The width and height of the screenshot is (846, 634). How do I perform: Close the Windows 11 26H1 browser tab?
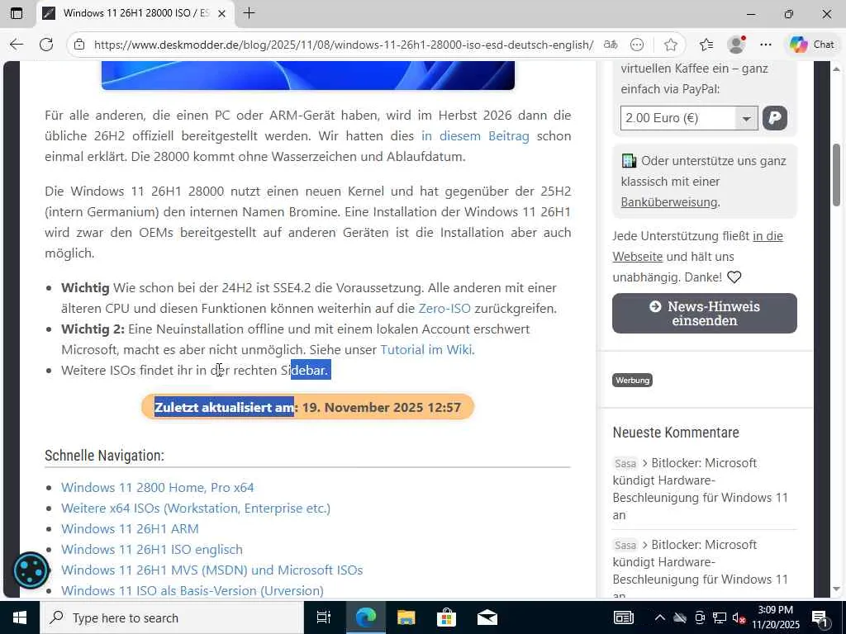coord(221,13)
